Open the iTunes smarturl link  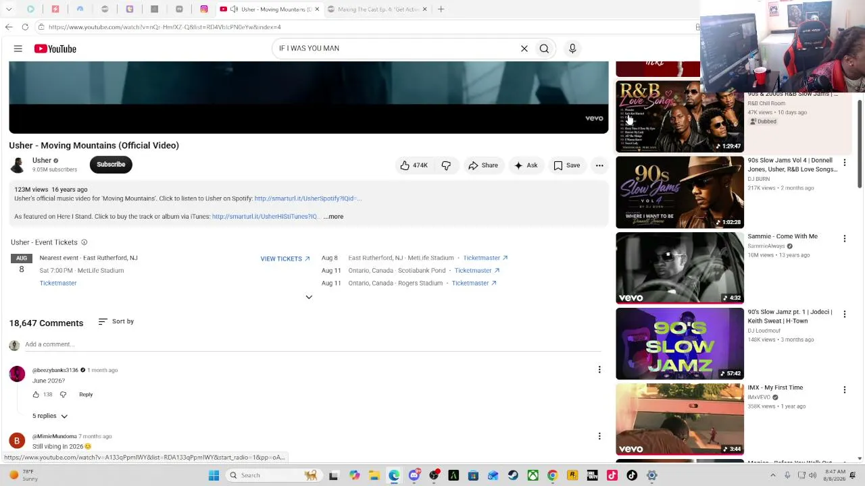pos(265,217)
